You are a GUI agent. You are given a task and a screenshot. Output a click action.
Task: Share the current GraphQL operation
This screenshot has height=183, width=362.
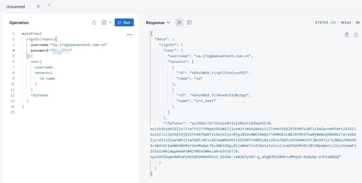[94, 22]
